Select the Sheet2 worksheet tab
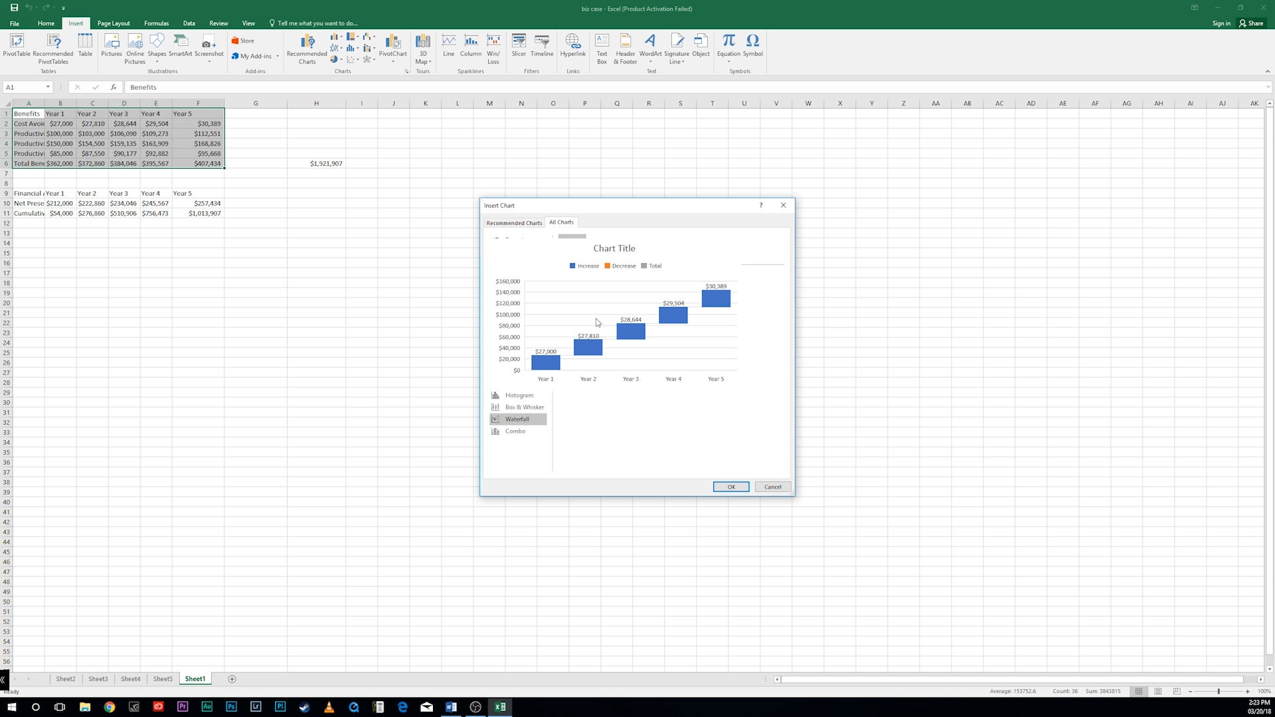 pos(66,678)
